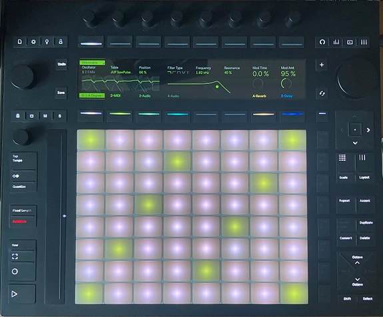Click the headphones icon button
Screen dimensions: 383x317
point(322,42)
